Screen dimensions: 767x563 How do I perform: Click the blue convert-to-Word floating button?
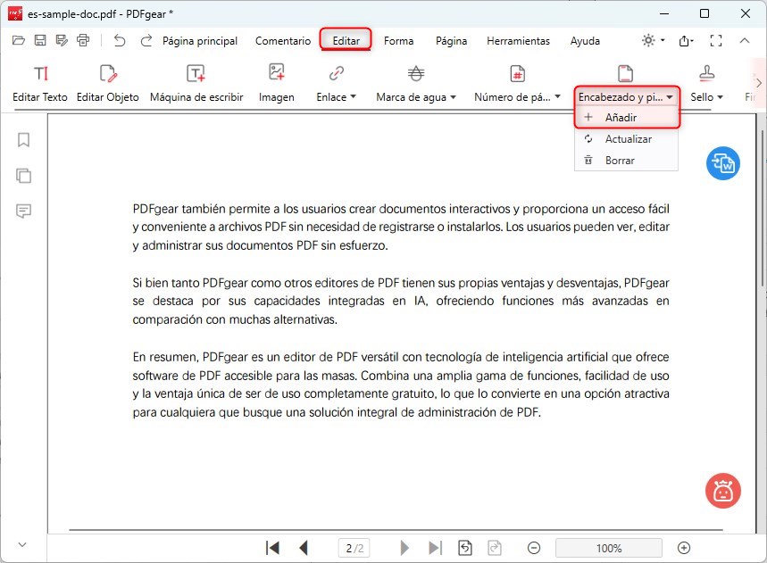click(x=723, y=163)
